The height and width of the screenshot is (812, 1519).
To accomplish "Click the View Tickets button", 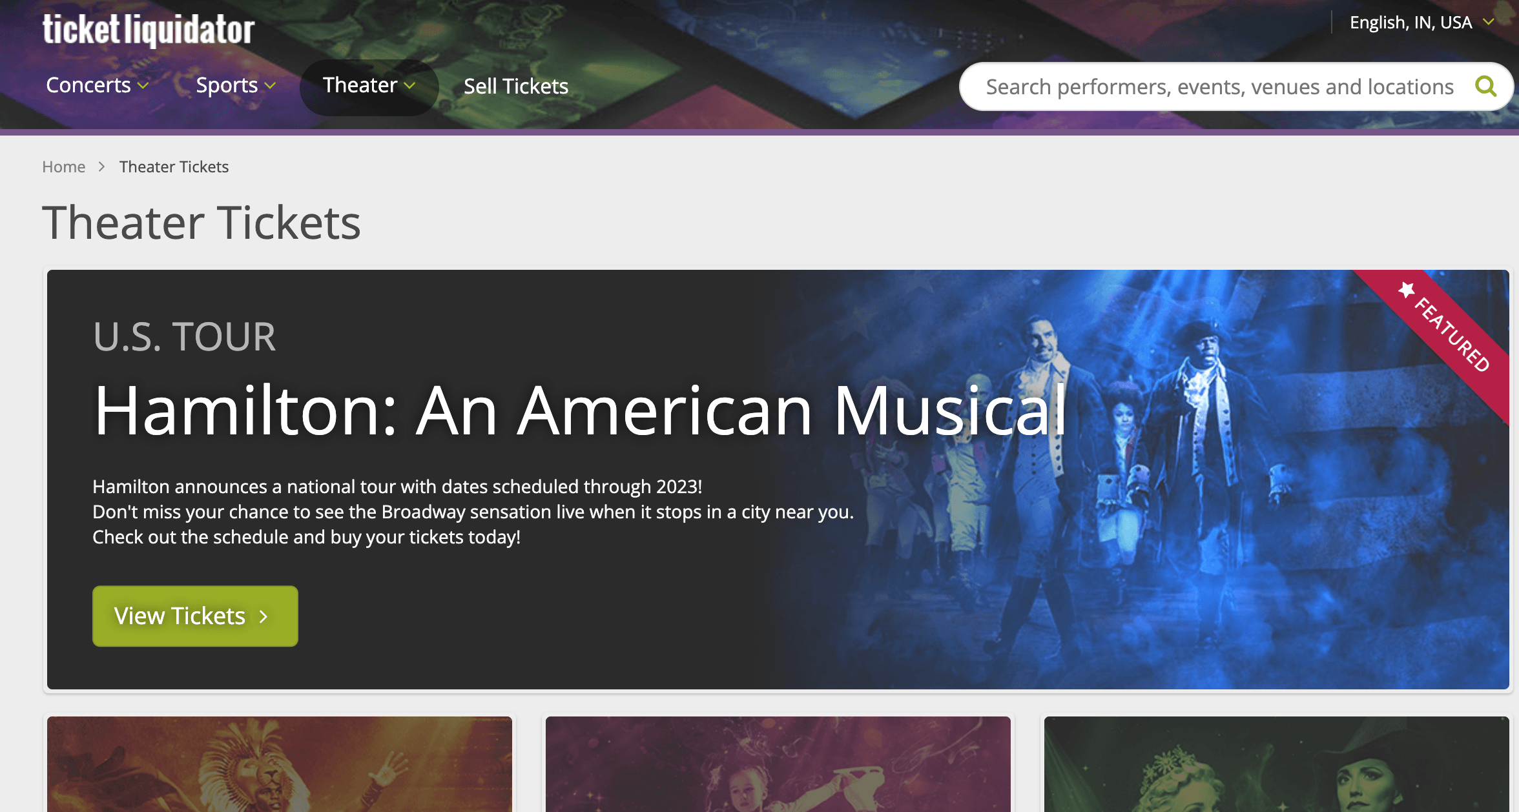I will (195, 616).
